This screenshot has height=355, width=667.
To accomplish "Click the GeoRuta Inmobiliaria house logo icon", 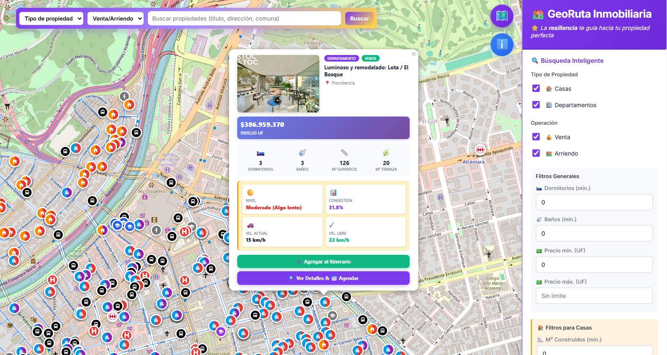I will tap(538, 14).
